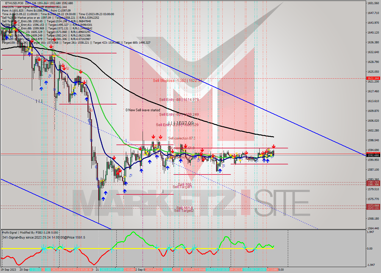Click the 'Sell Target2' label

pos(184,210)
